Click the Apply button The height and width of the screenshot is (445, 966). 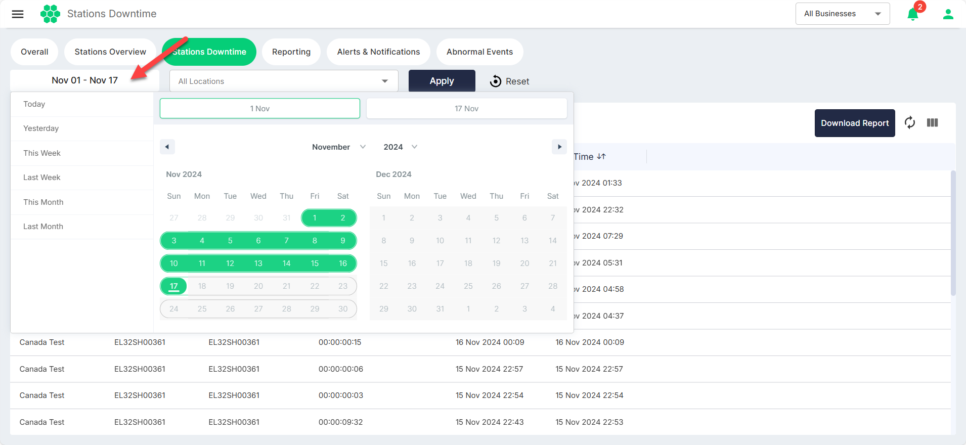click(442, 81)
